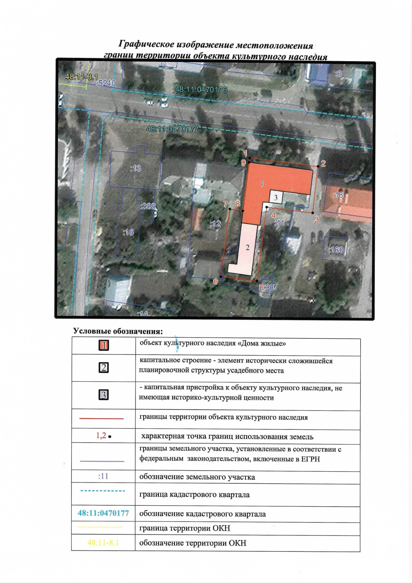Click the red number 1 legend icon
The width and height of the screenshot is (412, 583).
tap(104, 345)
